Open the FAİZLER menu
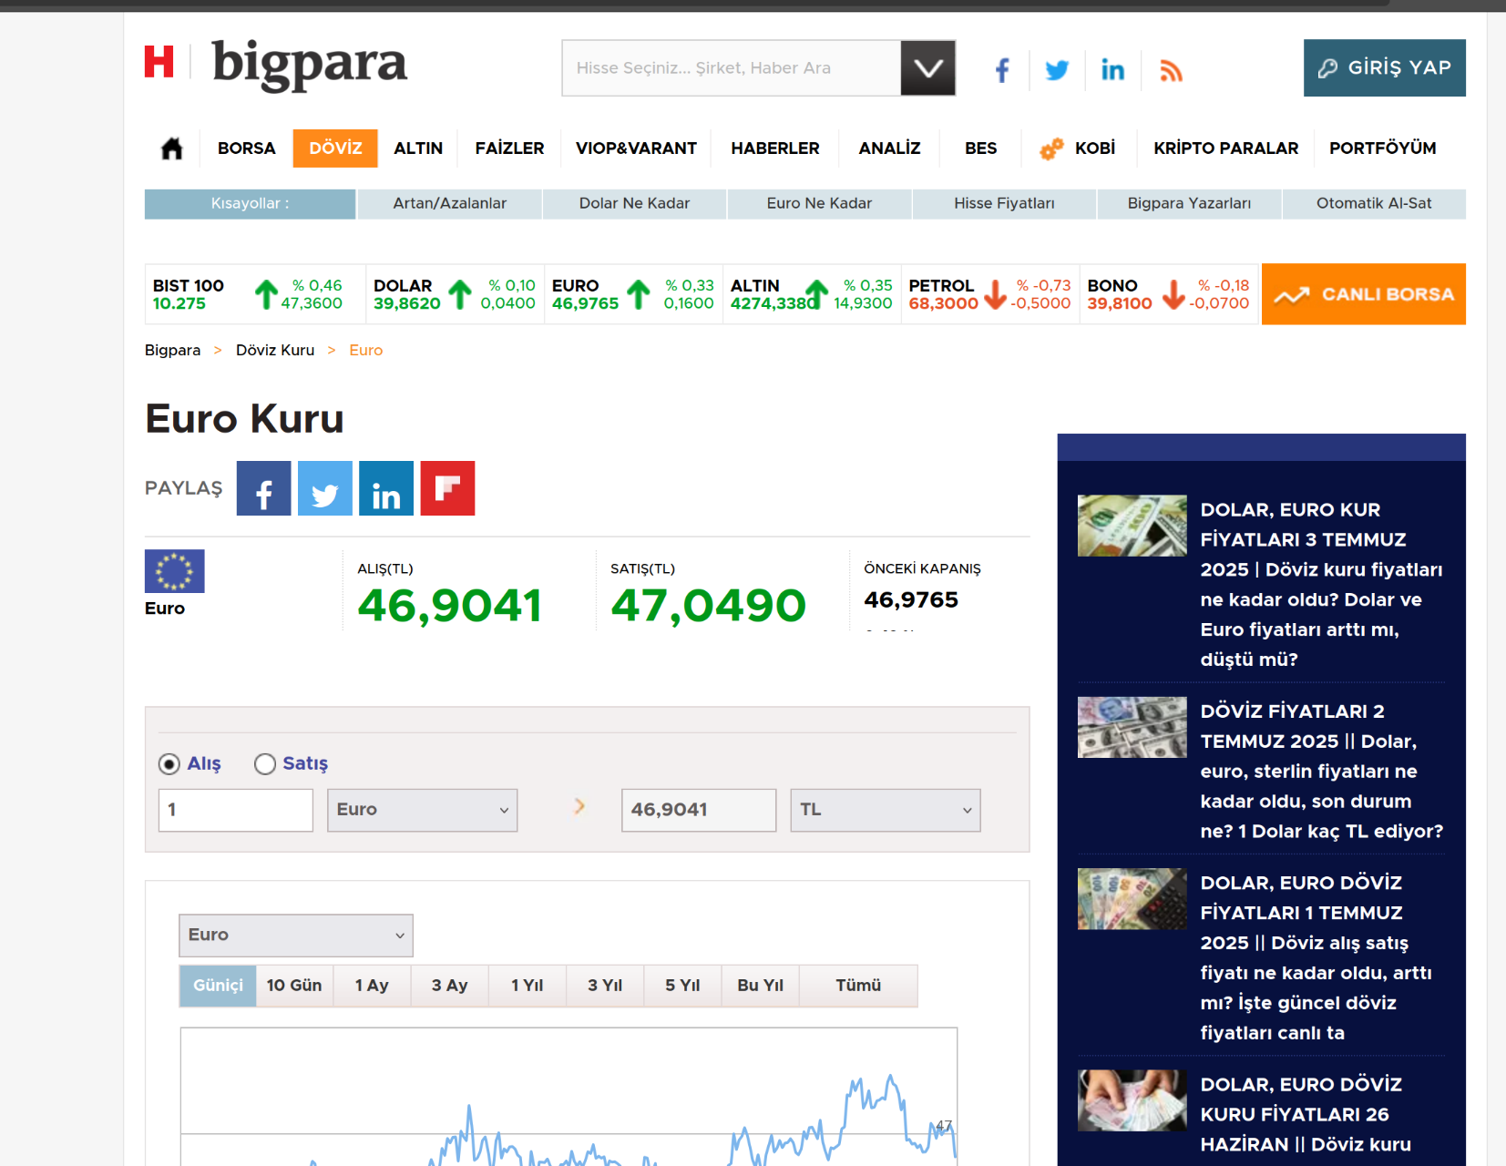 509,148
